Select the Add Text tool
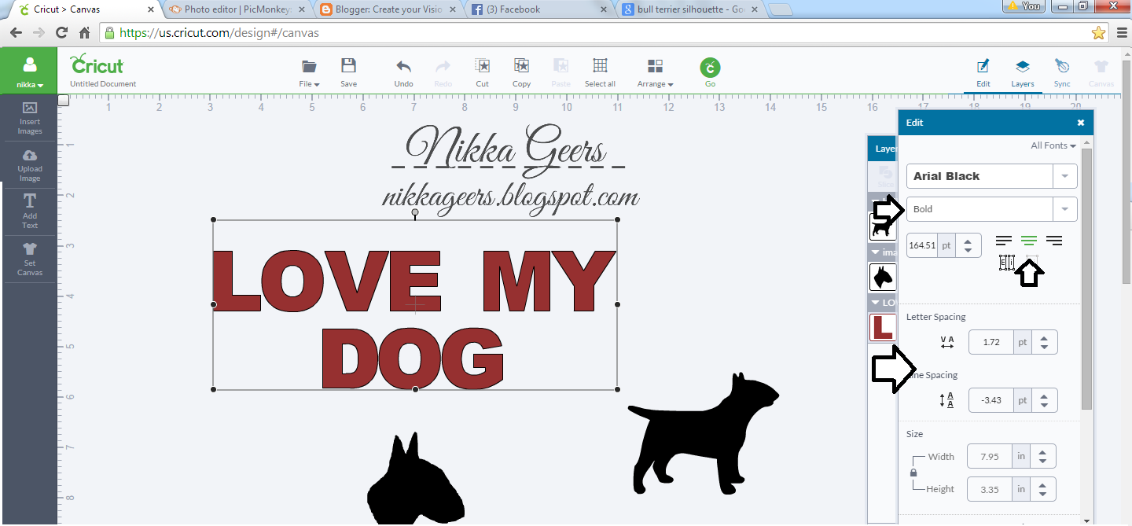1132x526 pixels. click(29, 211)
